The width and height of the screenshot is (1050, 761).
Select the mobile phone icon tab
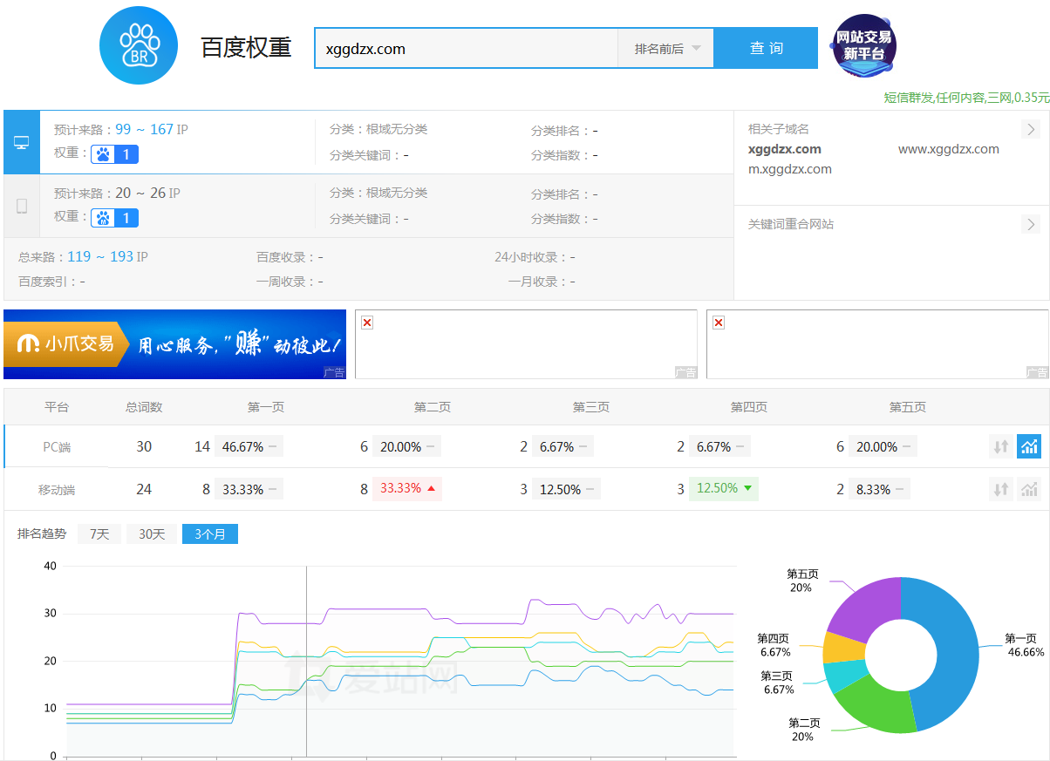point(22,206)
